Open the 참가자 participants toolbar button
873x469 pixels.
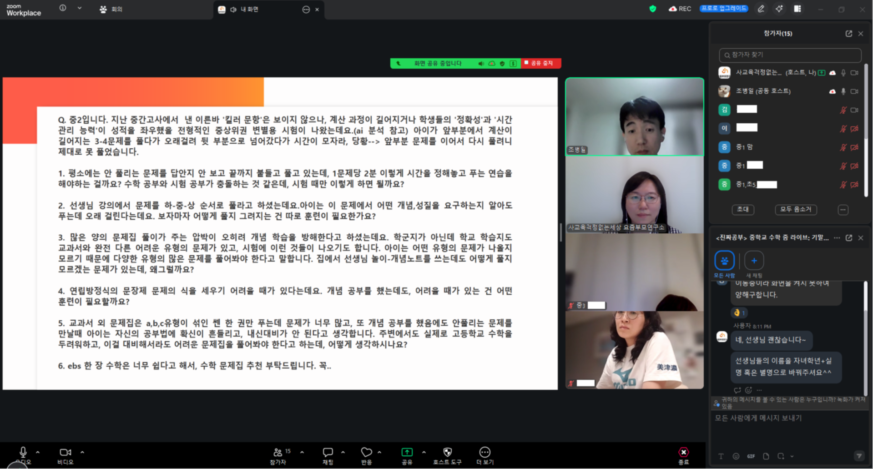(278, 455)
